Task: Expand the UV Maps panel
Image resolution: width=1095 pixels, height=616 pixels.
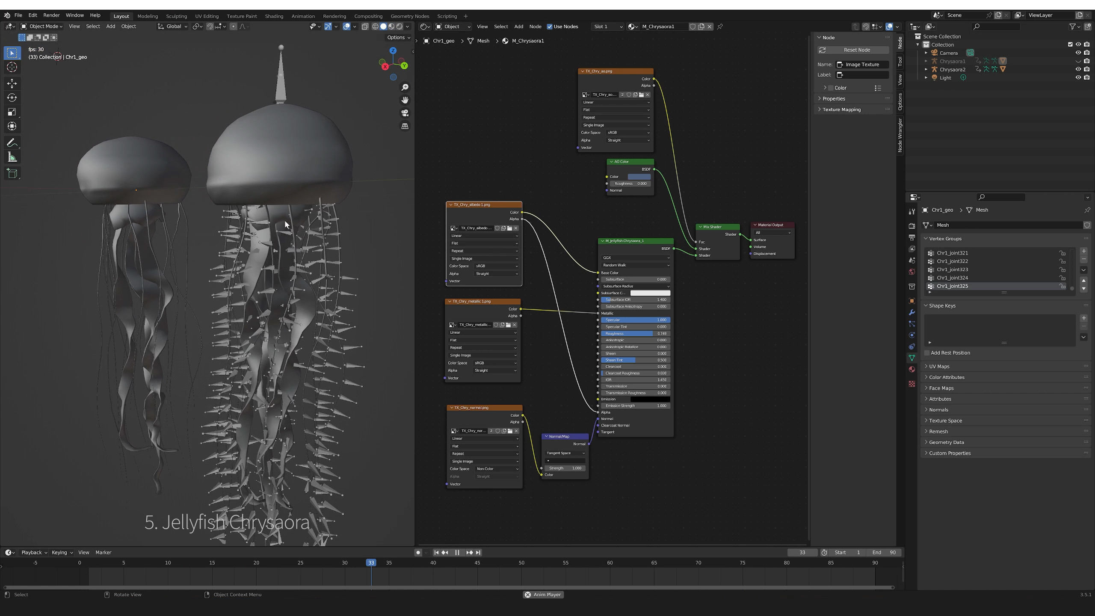Action: click(x=939, y=367)
